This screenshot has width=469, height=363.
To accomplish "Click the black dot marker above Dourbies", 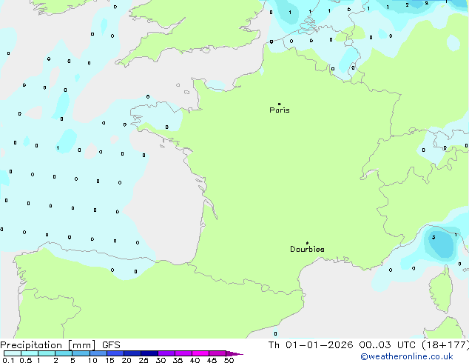I will 307,243.
